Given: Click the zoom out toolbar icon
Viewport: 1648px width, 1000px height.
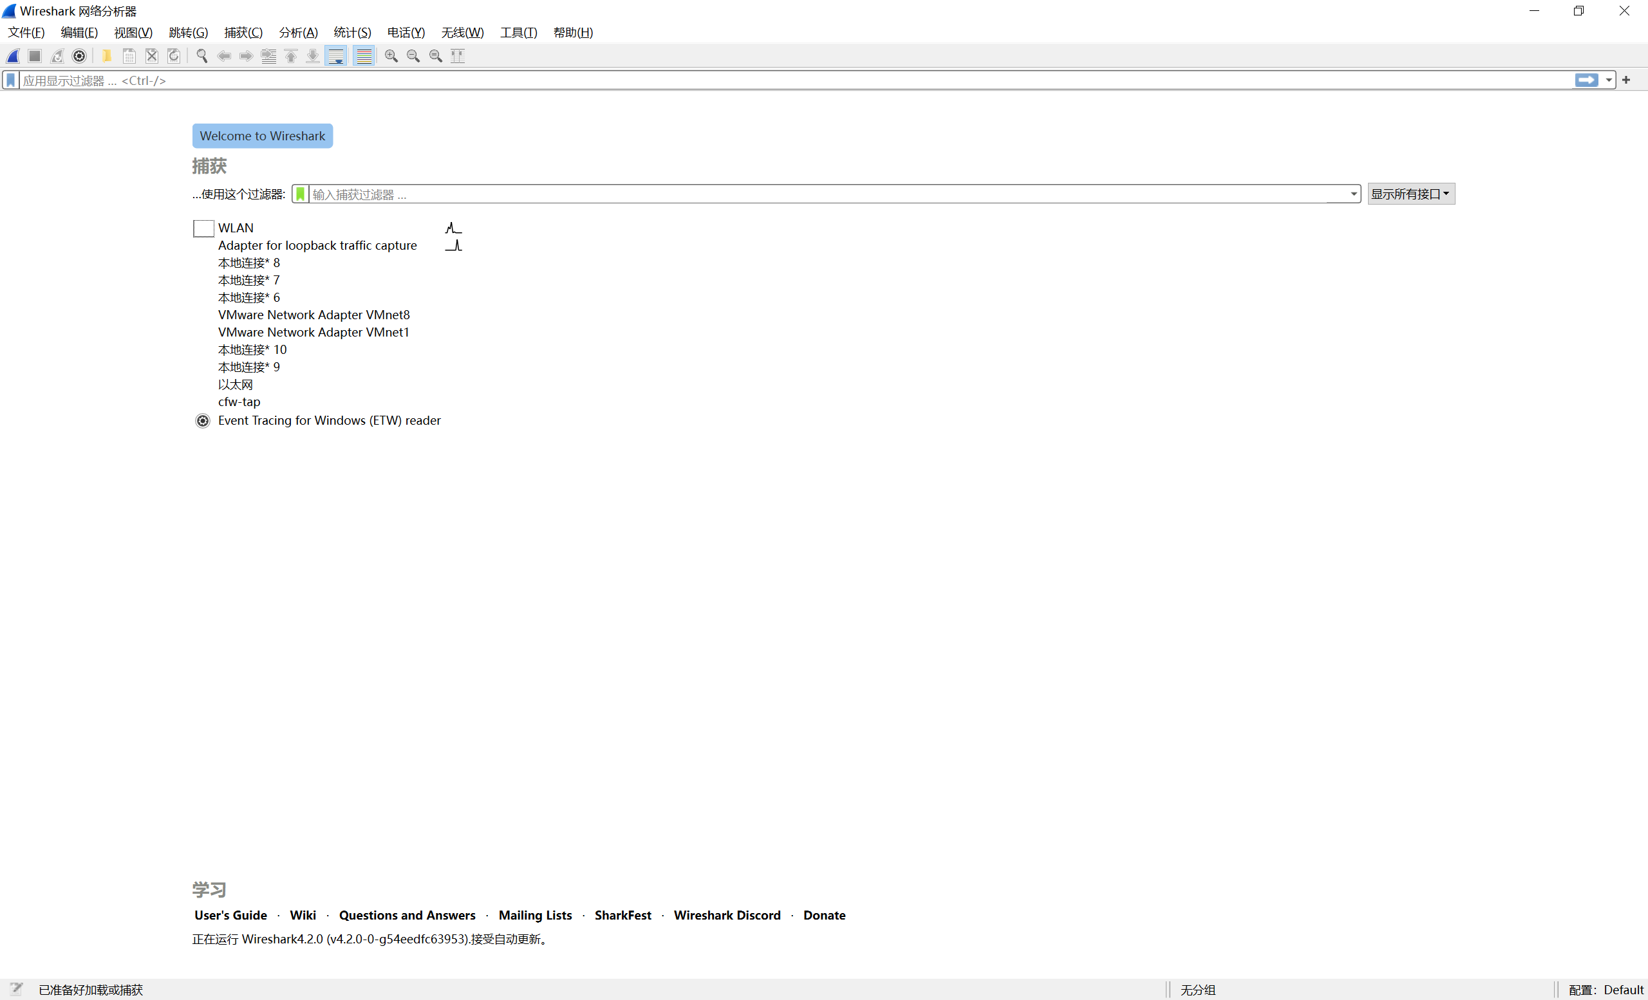Looking at the screenshot, I should coord(413,56).
